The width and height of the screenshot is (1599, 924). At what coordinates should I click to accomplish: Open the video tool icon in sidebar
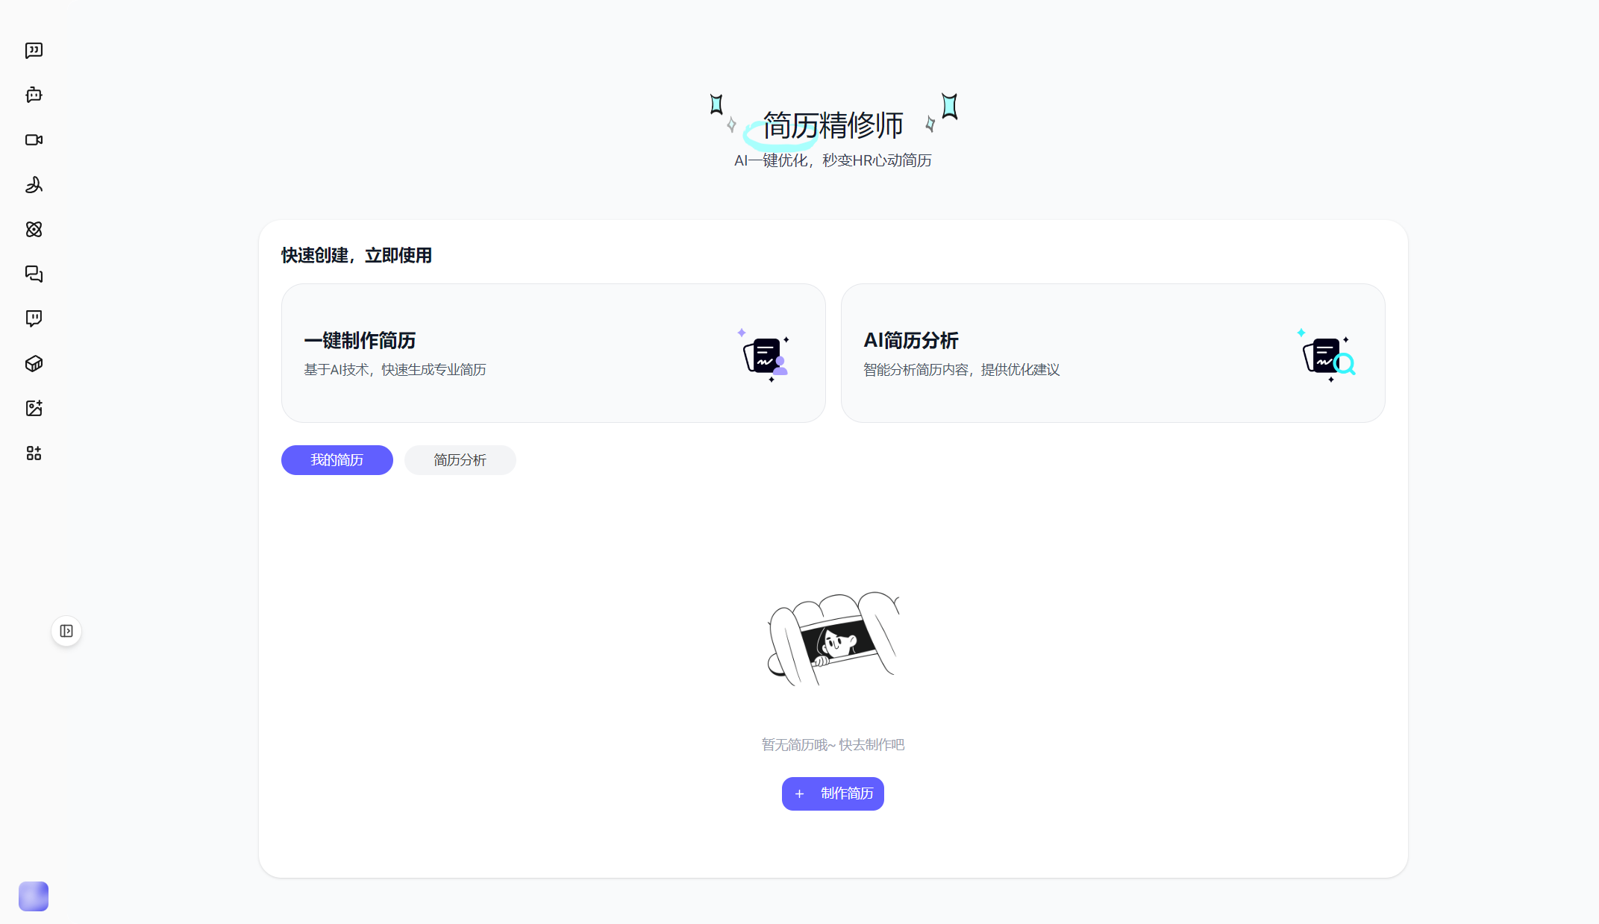33,139
